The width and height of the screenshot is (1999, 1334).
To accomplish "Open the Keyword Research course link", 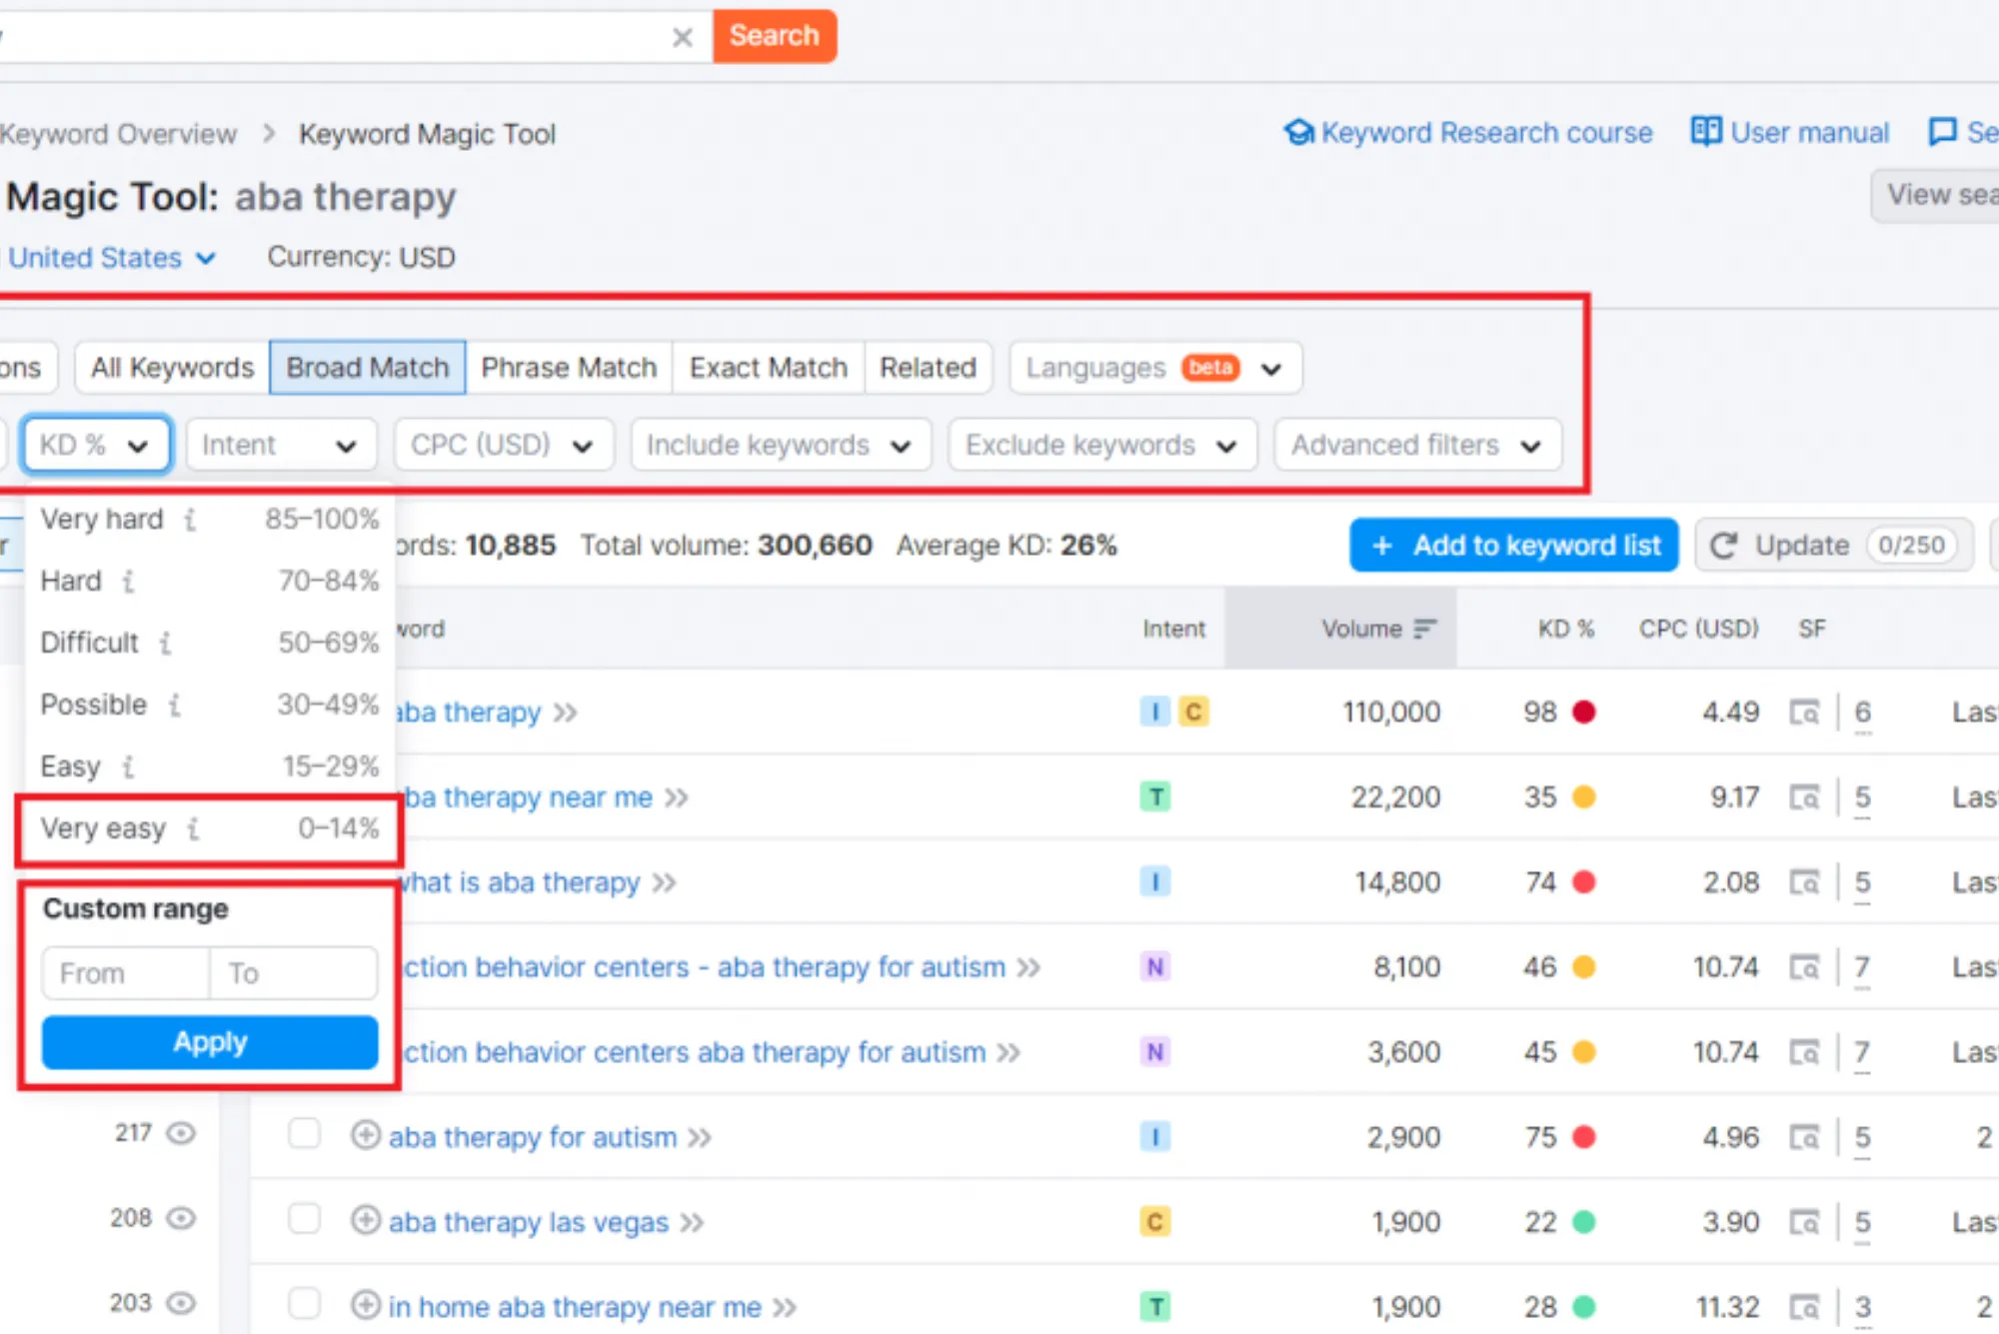I will click(x=1486, y=133).
